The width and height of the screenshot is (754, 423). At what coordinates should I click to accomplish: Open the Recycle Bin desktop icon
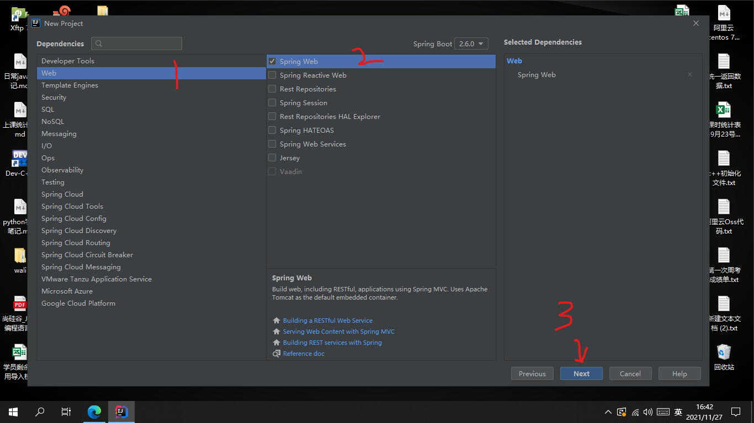pyautogui.click(x=724, y=357)
